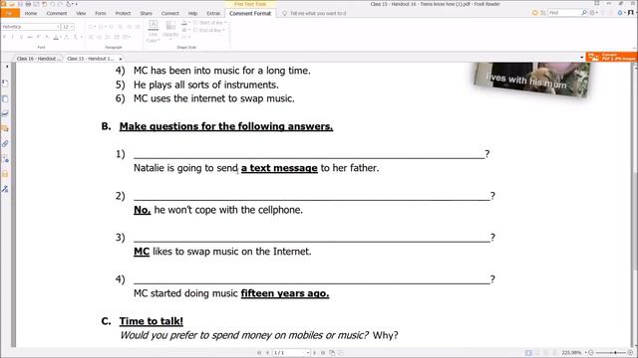Click the zoom in plus button
The width and height of the screenshot is (638, 358).
tap(630, 353)
